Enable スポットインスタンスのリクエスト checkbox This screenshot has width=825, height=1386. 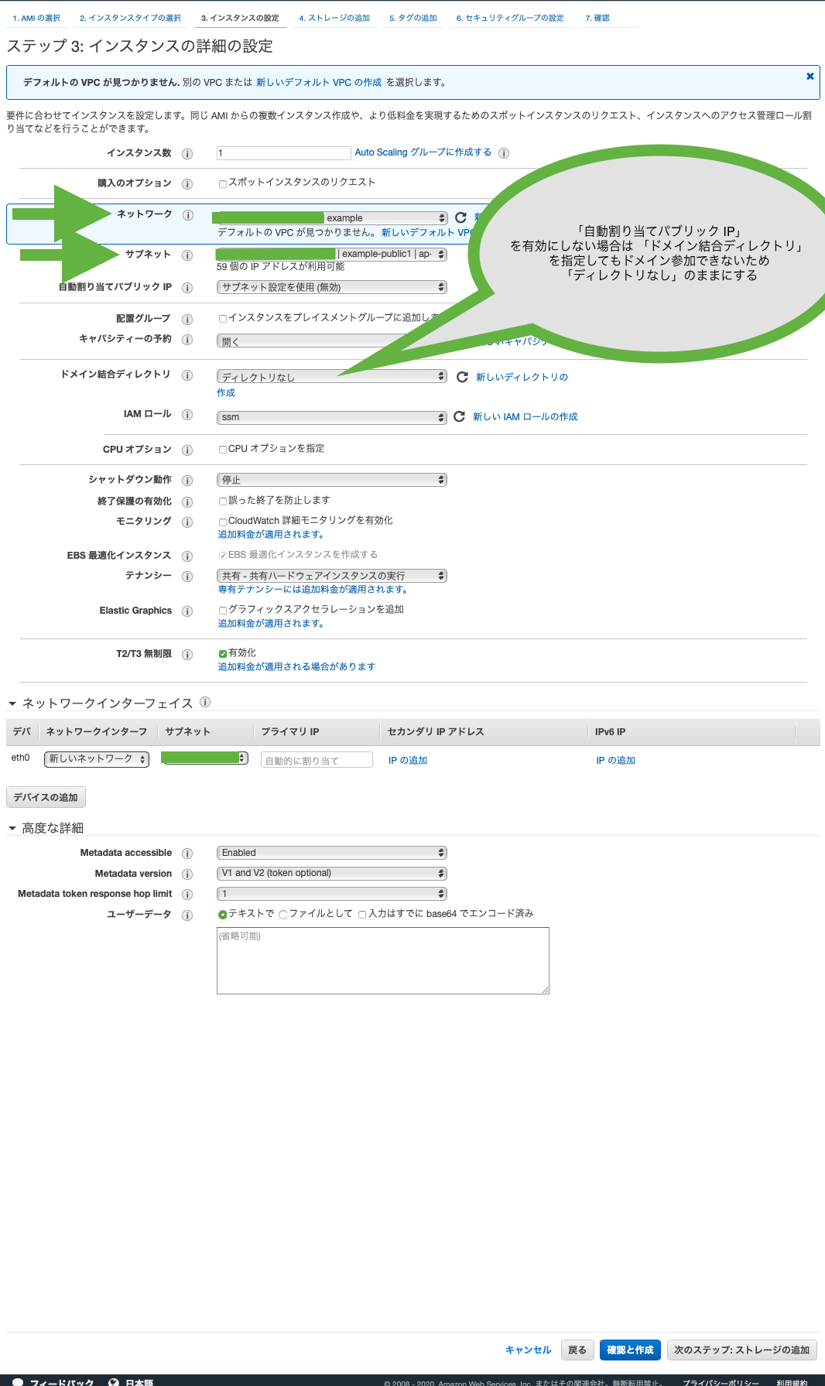point(223,183)
